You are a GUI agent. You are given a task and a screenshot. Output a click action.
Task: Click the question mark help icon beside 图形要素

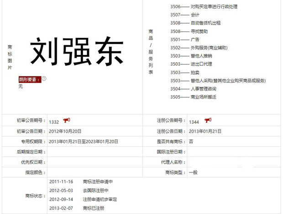pyautogui.click(x=44, y=79)
